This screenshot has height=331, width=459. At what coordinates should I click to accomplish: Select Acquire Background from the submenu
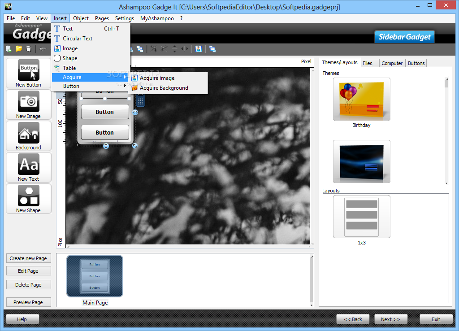pos(168,88)
